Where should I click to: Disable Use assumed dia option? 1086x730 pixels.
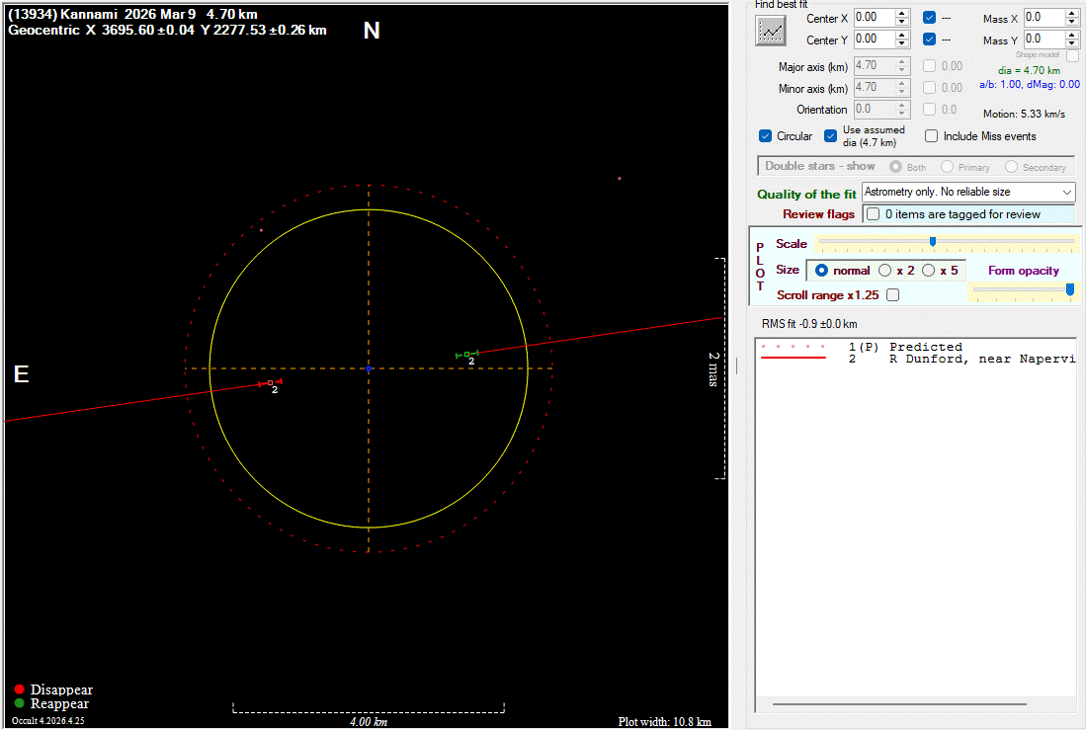coord(831,136)
